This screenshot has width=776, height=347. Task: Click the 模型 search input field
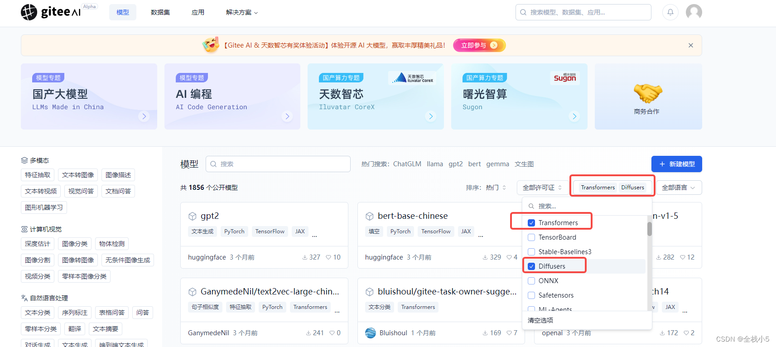click(278, 164)
